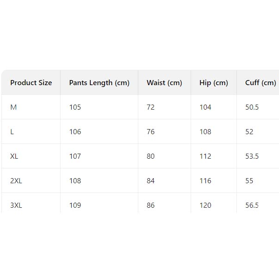The width and height of the screenshot is (279, 279).
Task: Select the waist value 72
Action: click(x=150, y=107)
